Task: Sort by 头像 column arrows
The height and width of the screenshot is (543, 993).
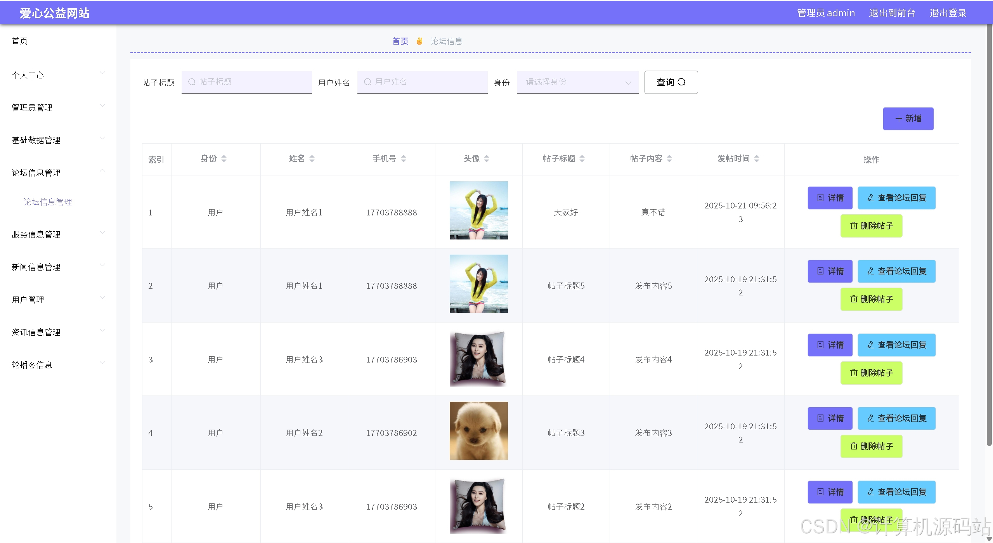Action: (x=487, y=159)
